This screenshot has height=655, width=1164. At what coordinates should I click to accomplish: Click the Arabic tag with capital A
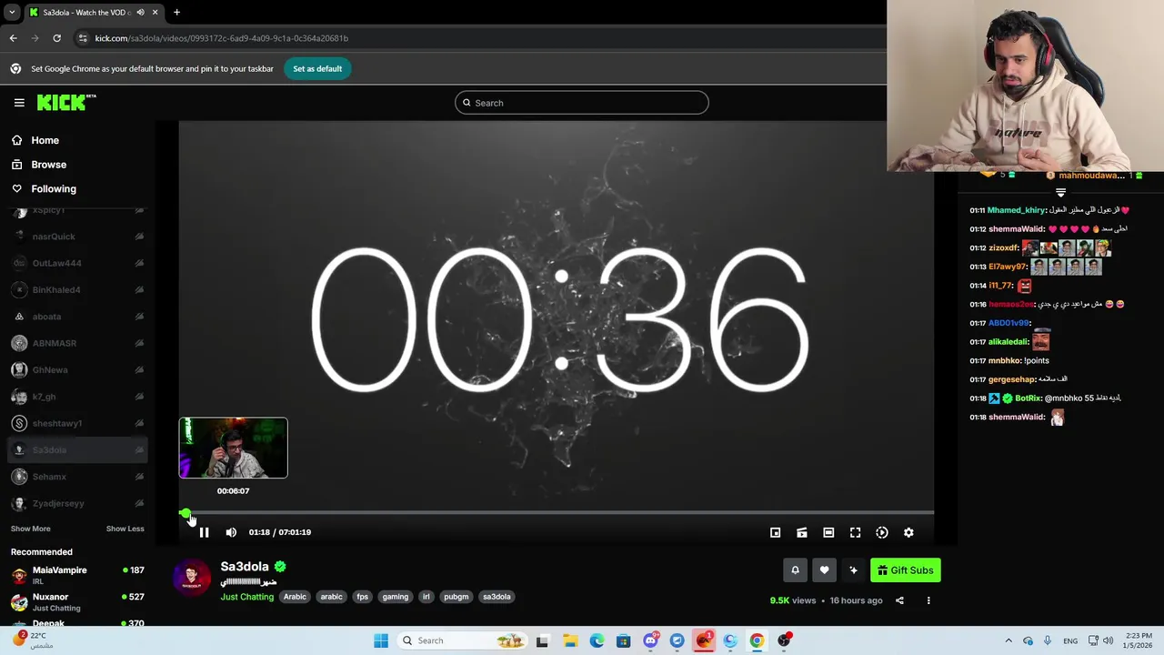click(x=295, y=597)
